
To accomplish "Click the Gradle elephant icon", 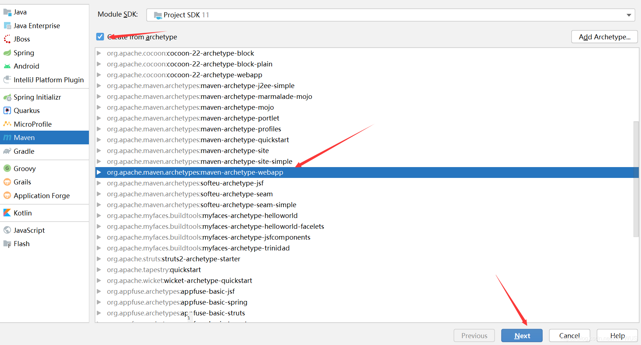I will pos(7,151).
